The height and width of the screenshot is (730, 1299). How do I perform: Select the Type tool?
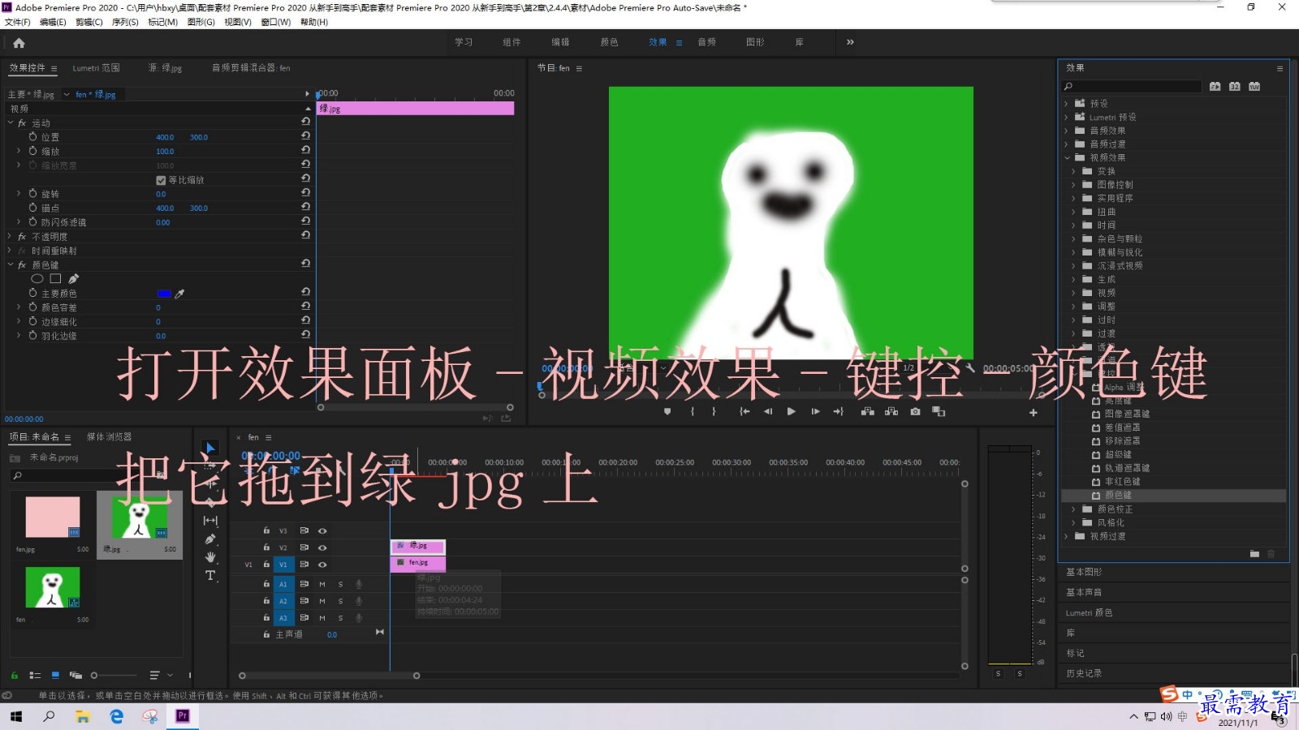click(x=210, y=575)
